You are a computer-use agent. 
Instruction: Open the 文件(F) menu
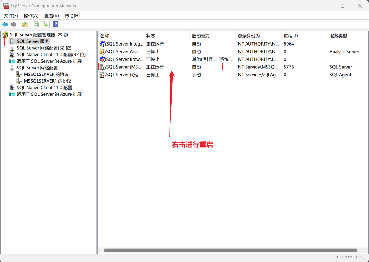tap(11, 16)
